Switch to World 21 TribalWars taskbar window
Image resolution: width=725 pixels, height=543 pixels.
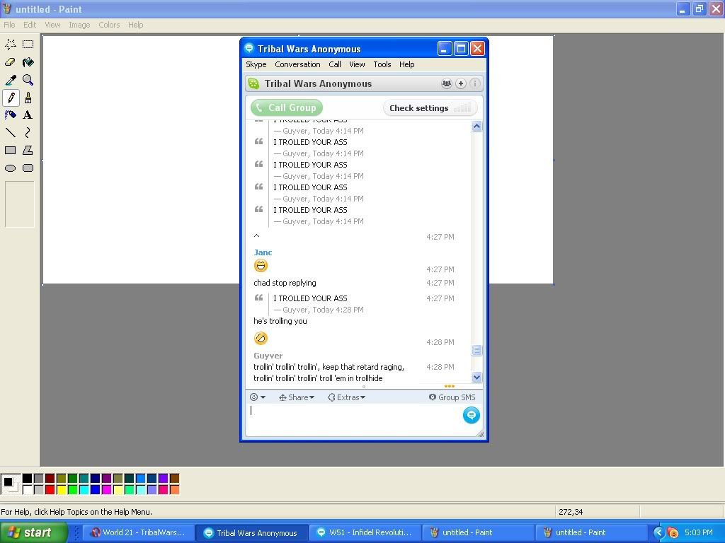pos(138,533)
